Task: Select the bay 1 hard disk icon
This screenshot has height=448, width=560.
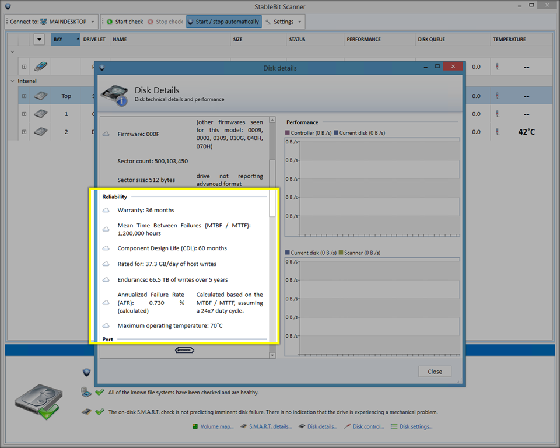Action: point(41,114)
